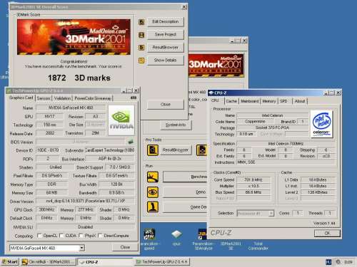The image size is (357, 267).
Task: Switch to the Sensors tab in GPU-Z
Action: 44,98
